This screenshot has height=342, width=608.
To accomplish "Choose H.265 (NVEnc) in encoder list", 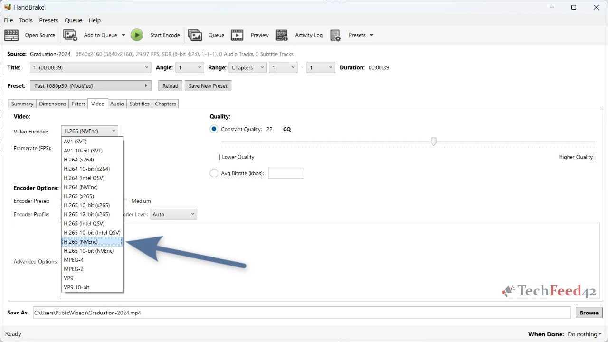I will pyautogui.click(x=92, y=242).
